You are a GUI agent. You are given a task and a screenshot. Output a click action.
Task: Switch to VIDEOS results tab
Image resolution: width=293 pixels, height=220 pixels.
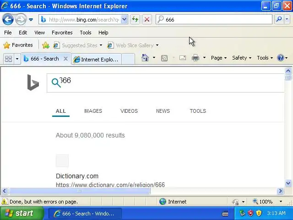(129, 111)
